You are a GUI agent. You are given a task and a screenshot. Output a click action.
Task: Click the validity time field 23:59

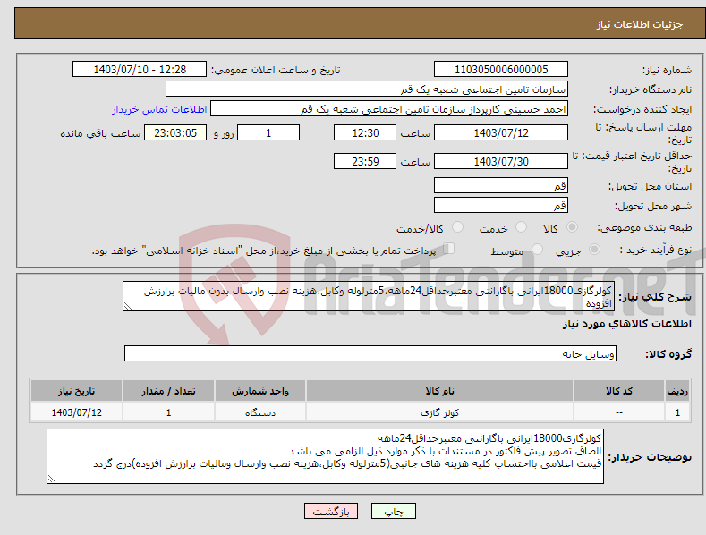pos(365,161)
